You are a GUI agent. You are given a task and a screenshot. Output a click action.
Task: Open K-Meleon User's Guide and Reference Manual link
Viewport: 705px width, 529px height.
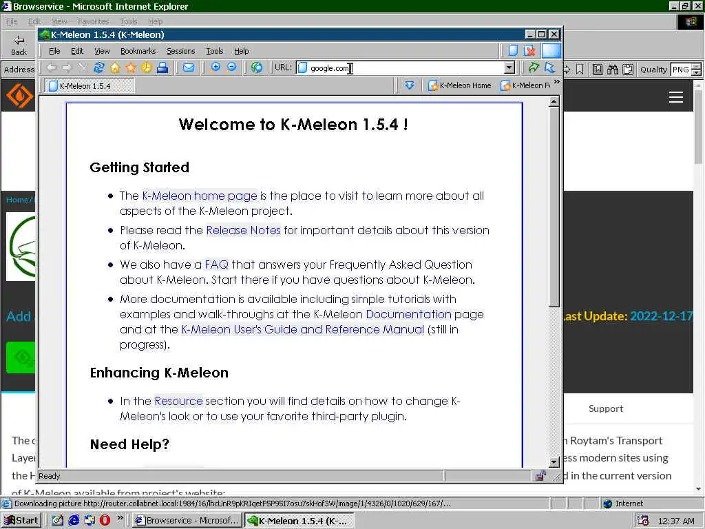[303, 329]
